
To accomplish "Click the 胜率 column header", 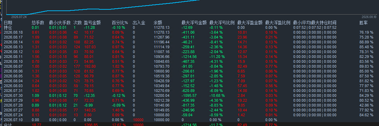I will pyautogui.click(x=364, y=23).
